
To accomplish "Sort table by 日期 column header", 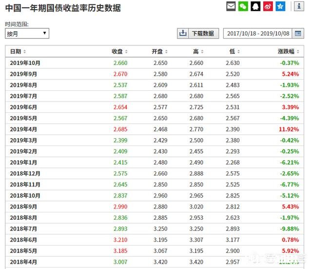I will 18,52.
